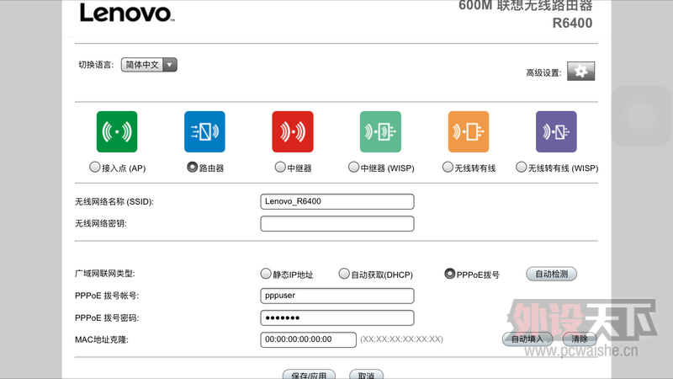Click the 自动检测 button
Image resolution: width=673 pixels, height=379 pixels.
click(552, 275)
